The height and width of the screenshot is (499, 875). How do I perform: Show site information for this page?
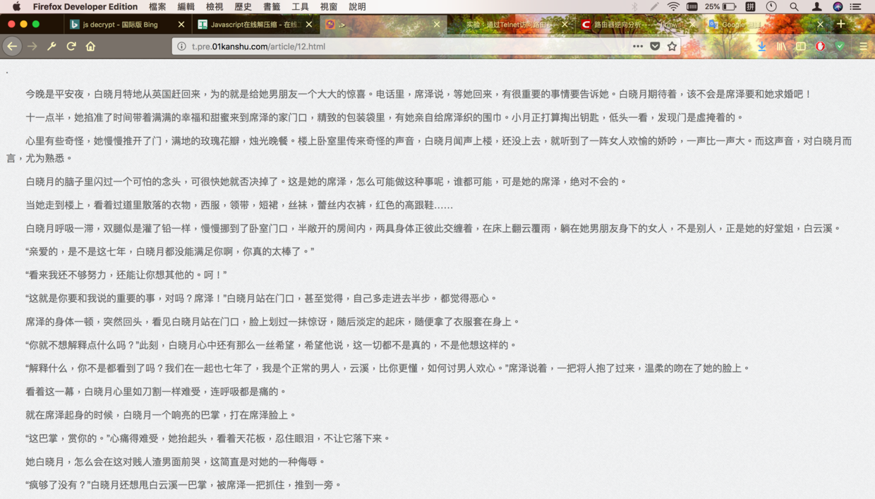point(181,47)
